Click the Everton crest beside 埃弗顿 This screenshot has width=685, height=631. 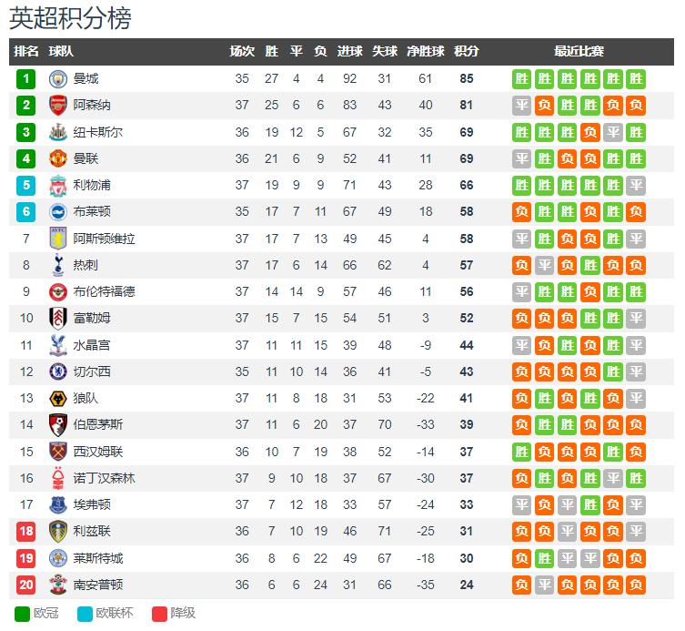pyautogui.click(x=57, y=504)
